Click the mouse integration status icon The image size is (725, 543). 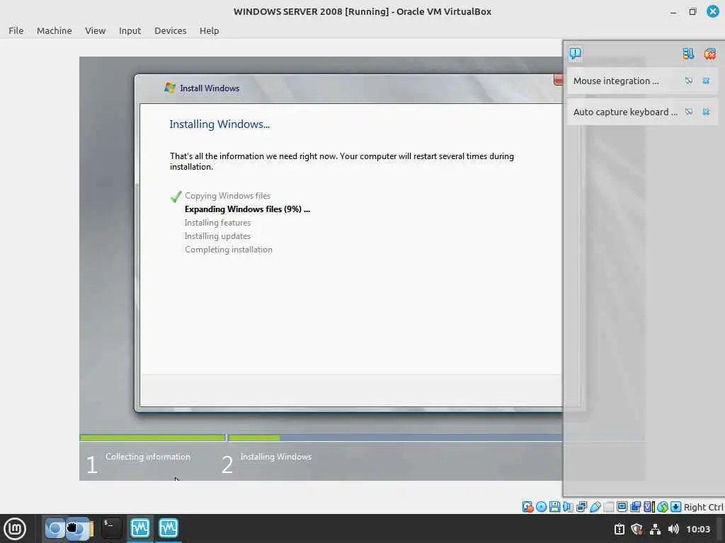click(663, 507)
